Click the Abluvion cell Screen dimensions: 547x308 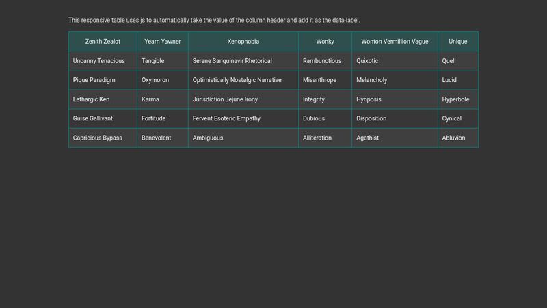(x=457, y=138)
